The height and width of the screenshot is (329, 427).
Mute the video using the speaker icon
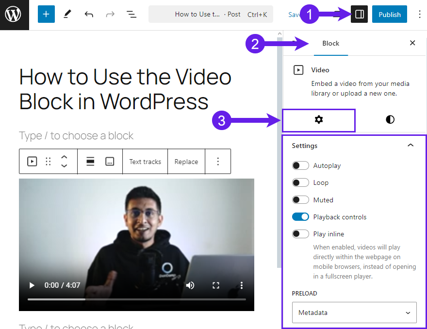190,285
